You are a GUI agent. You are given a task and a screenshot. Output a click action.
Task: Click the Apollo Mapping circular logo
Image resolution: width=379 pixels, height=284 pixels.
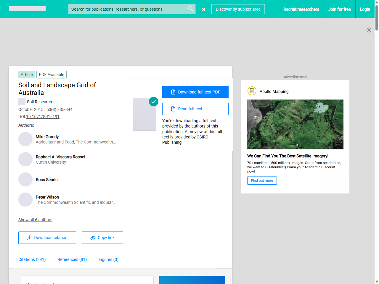(252, 91)
